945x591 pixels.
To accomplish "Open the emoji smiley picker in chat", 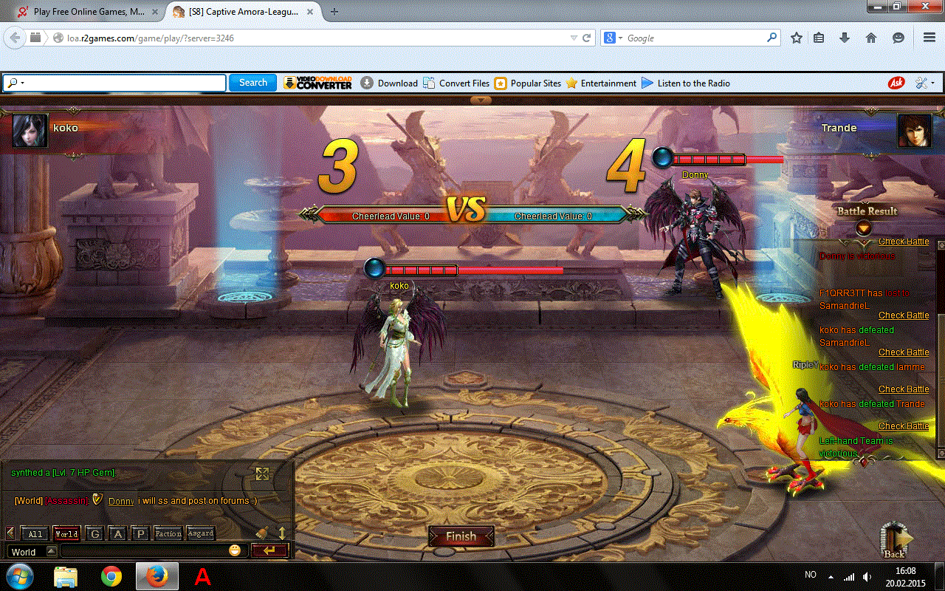I will coord(235,550).
